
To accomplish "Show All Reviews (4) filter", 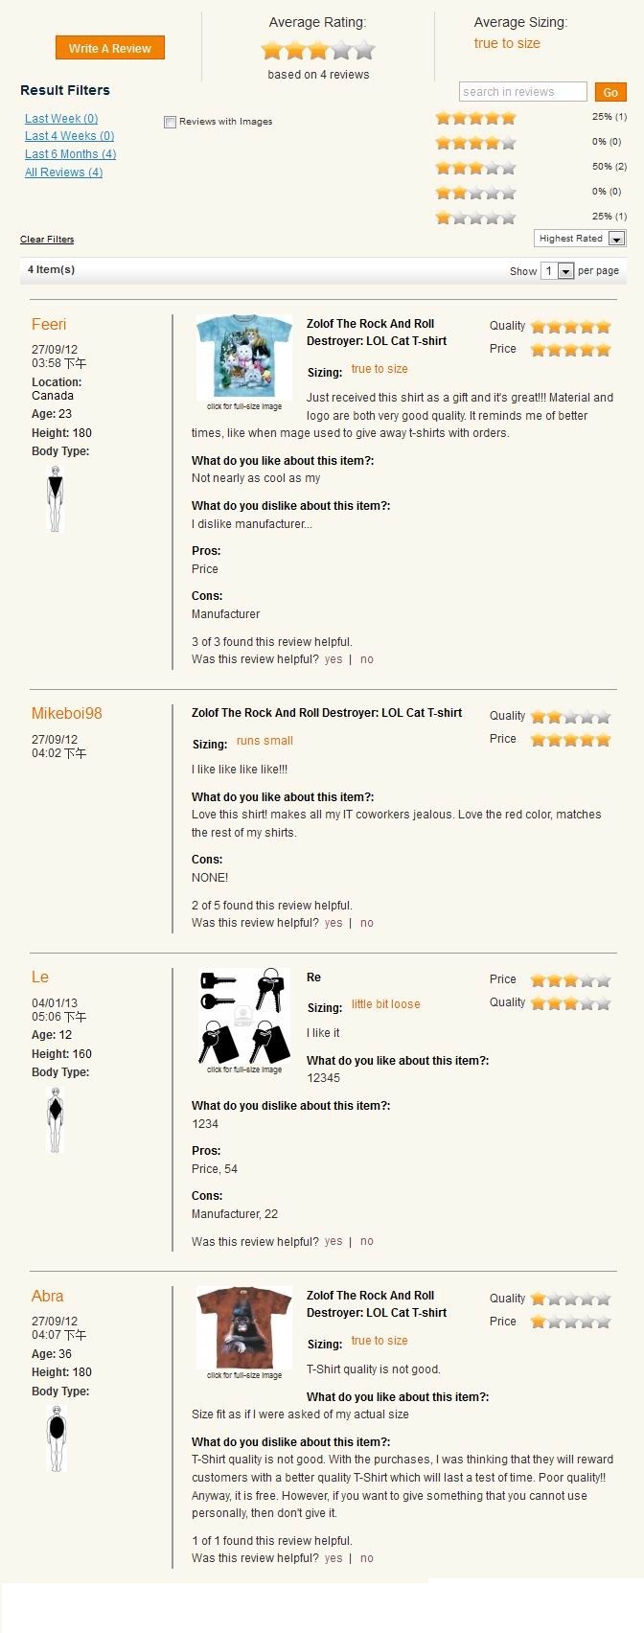I will tap(63, 172).
